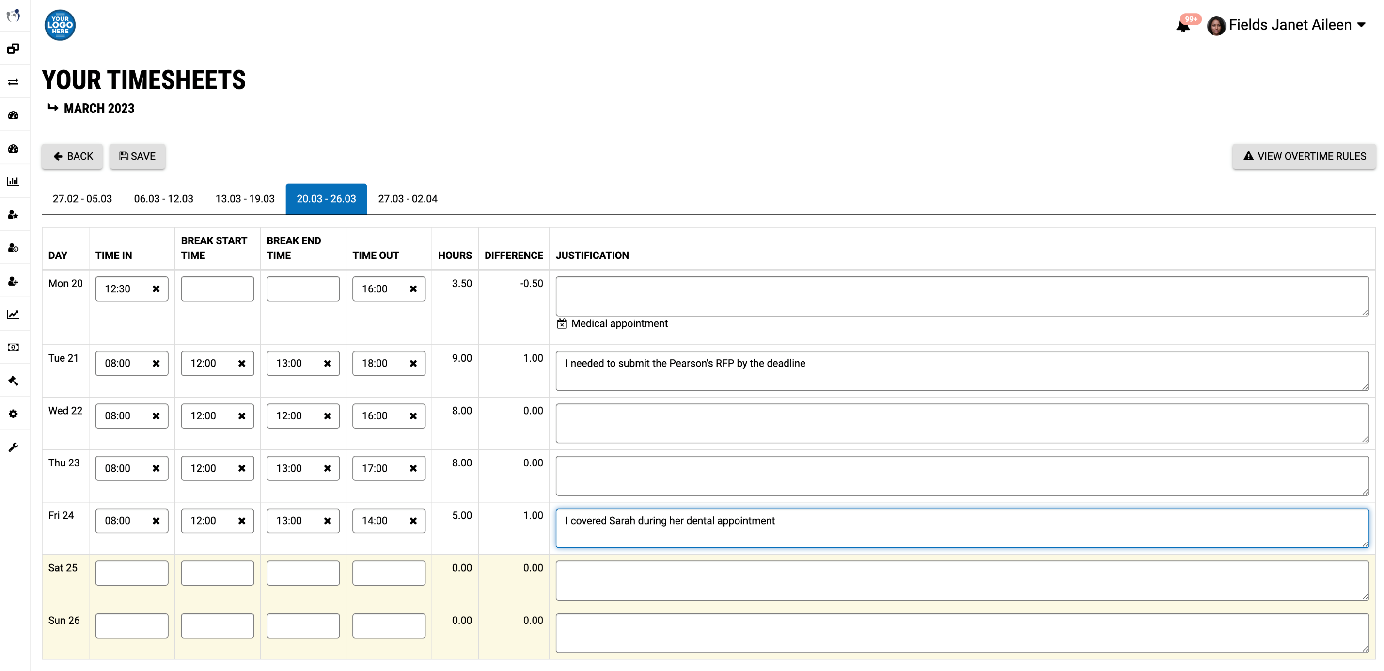
Task: Click Tuesday's 08:00 time in field
Action: point(132,364)
